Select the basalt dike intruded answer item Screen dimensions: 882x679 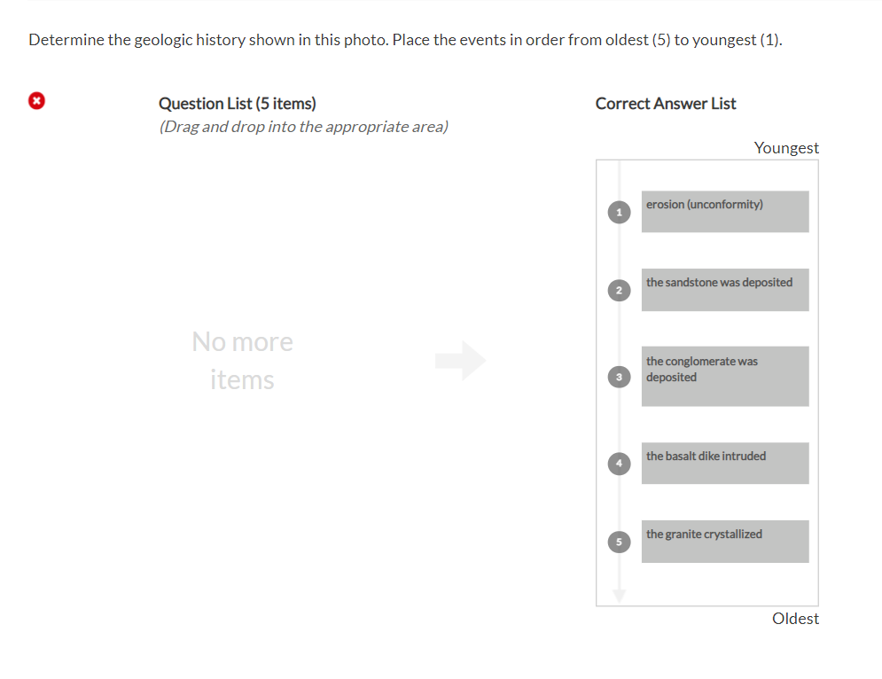(725, 463)
